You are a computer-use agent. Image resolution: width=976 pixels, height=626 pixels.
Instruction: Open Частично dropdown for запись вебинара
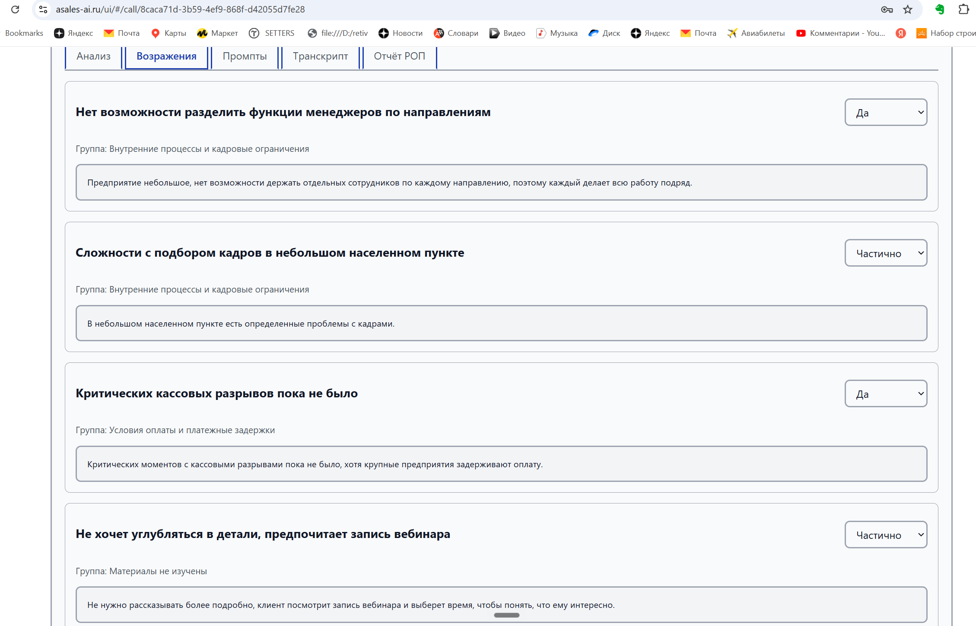886,535
